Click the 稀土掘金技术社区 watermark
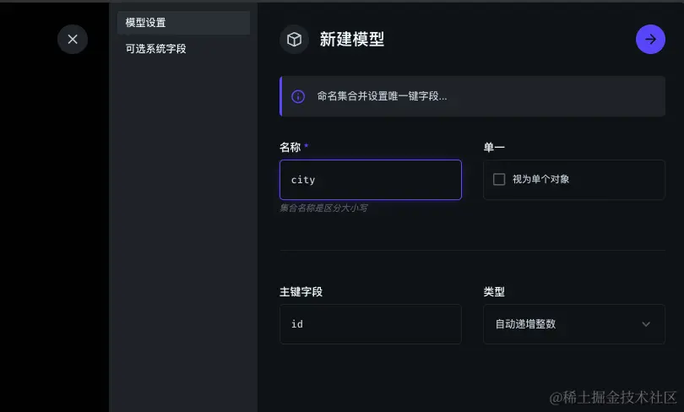The image size is (684, 412). 614,396
